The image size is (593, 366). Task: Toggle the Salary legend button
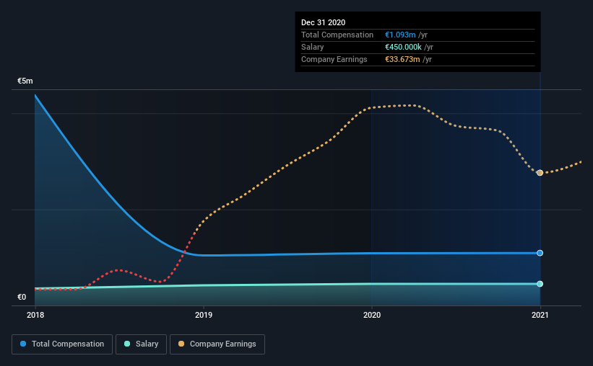click(141, 344)
